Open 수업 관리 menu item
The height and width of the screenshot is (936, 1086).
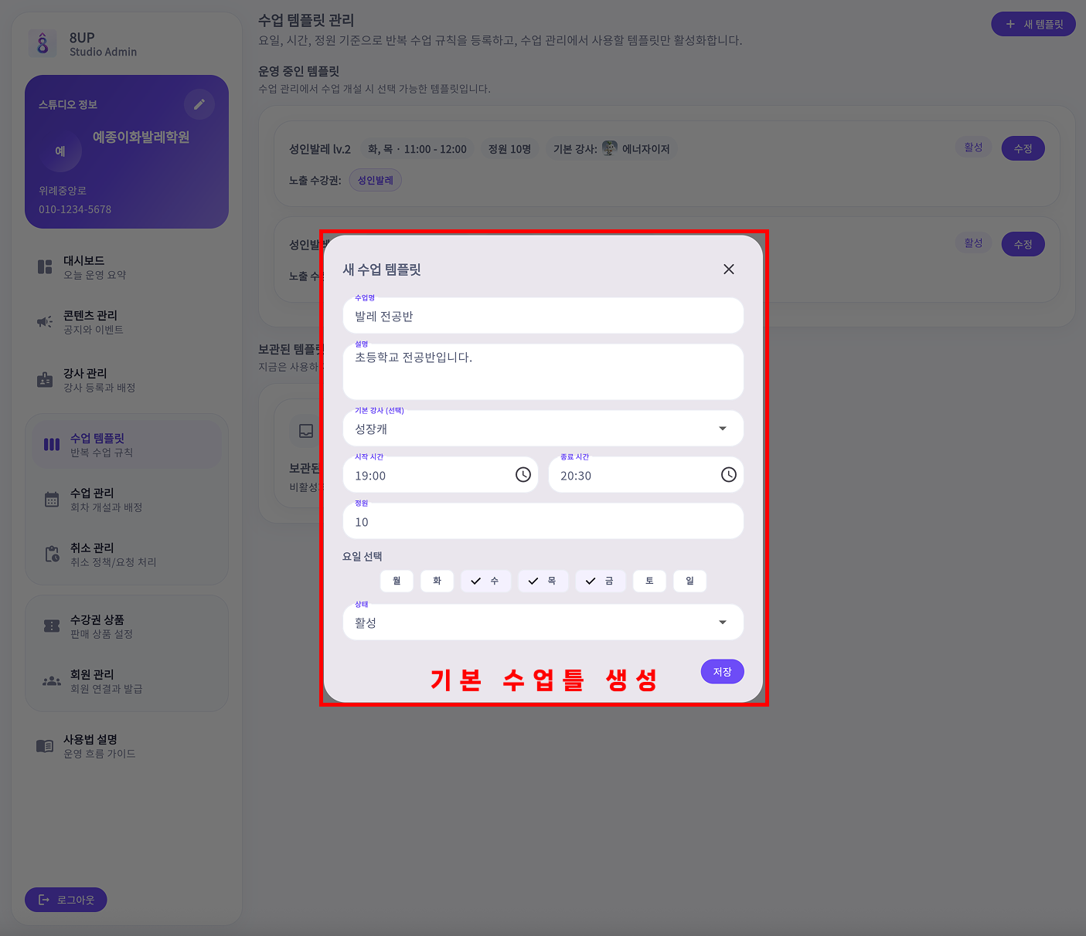127,500
